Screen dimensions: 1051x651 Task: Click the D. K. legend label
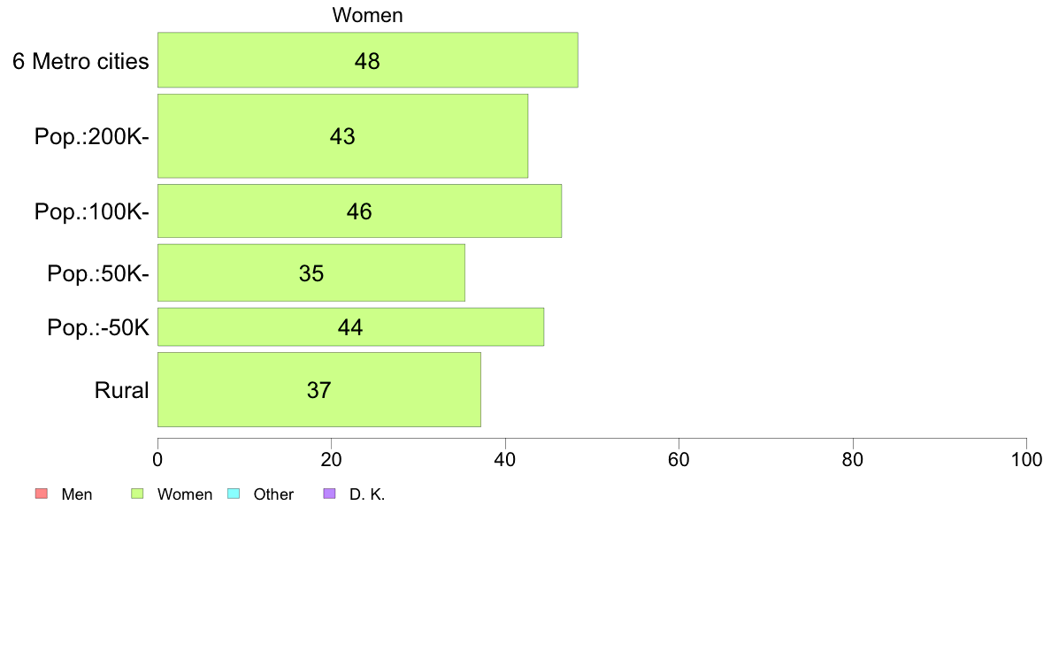(367, 494)
